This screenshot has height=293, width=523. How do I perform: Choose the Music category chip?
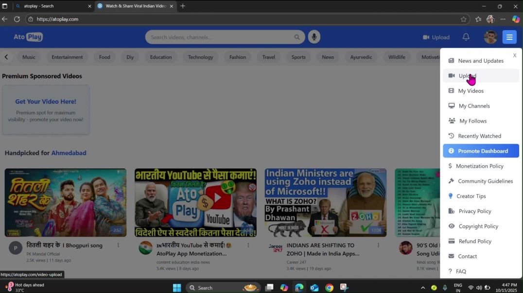[29, 57]
